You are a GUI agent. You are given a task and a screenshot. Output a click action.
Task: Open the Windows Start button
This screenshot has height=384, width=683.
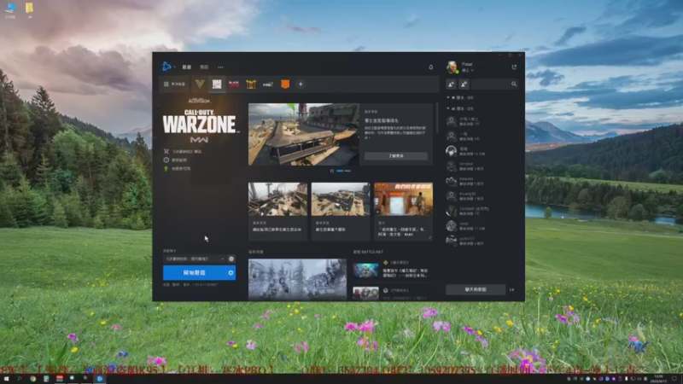point(6,379)
